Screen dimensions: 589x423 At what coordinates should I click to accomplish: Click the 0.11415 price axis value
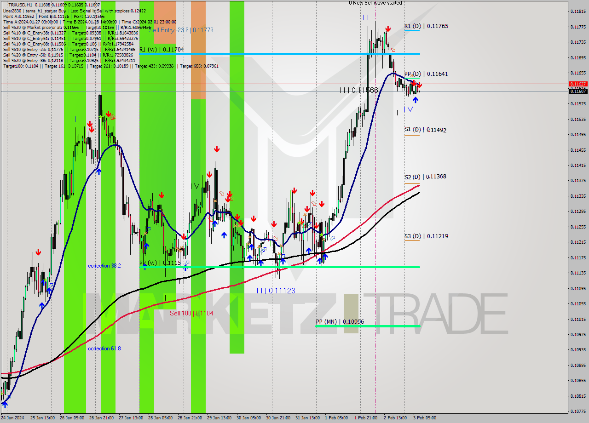pos(578,165)
